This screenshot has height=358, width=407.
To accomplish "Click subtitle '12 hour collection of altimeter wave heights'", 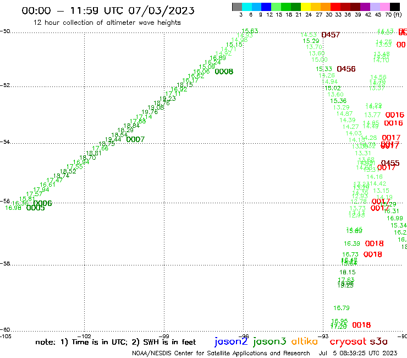I will (x=107, y=23).
